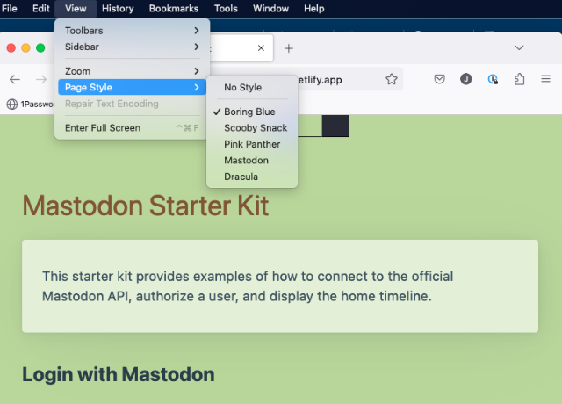Click the 1Password bookmark globe icon
This screenshot has width=562, height=404.
[12, 104]
